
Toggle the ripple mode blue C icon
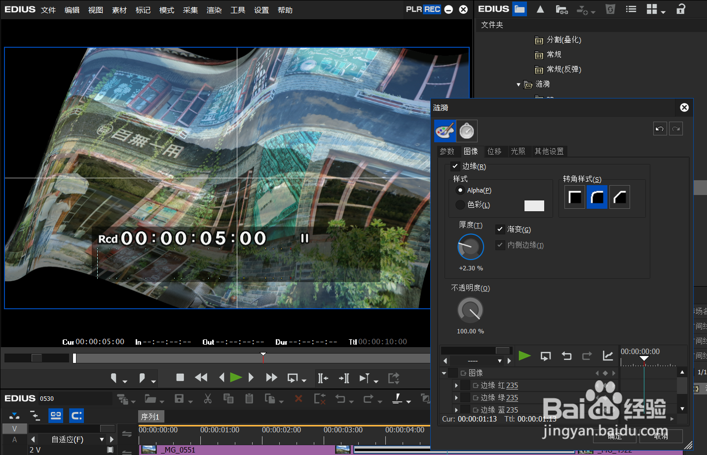[76, 416]
